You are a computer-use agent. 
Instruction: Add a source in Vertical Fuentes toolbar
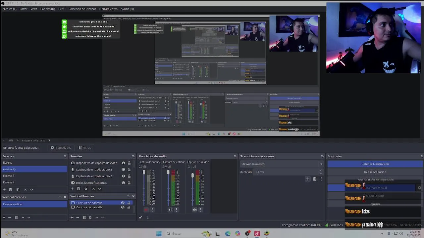pos(72,218)
